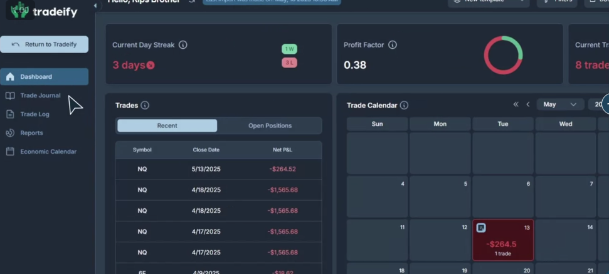
Task: Select Dashboard in the sidebar
Action: pos(44,77)
